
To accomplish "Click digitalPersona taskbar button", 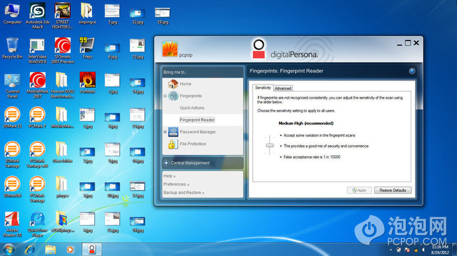I will pos(92,250).
